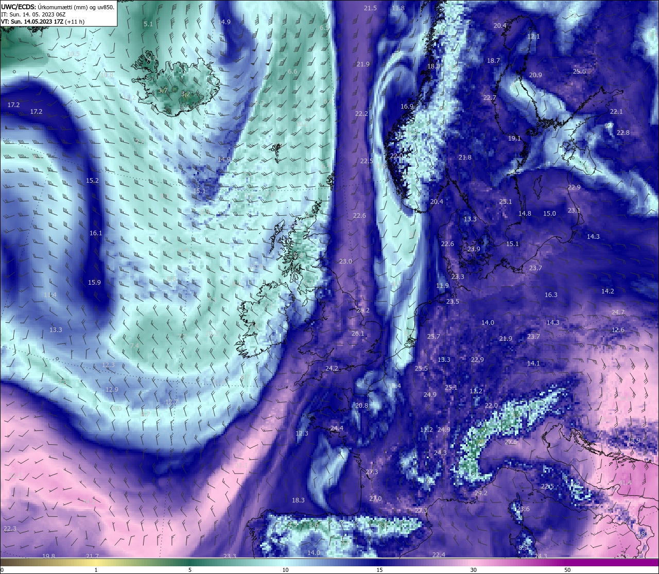Click the map value '23.9'

pos(474,249)
